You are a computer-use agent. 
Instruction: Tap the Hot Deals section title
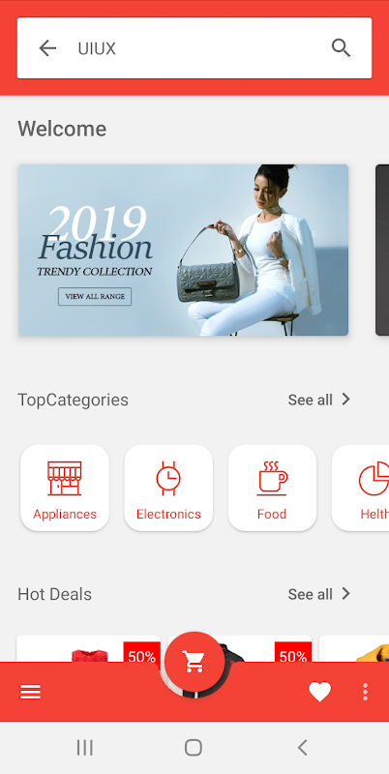point(55,594)
